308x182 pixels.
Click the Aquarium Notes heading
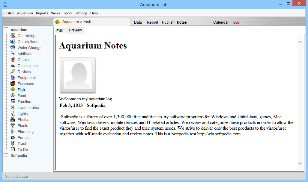93,45
